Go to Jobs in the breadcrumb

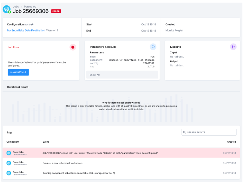[x=16, y=6]
